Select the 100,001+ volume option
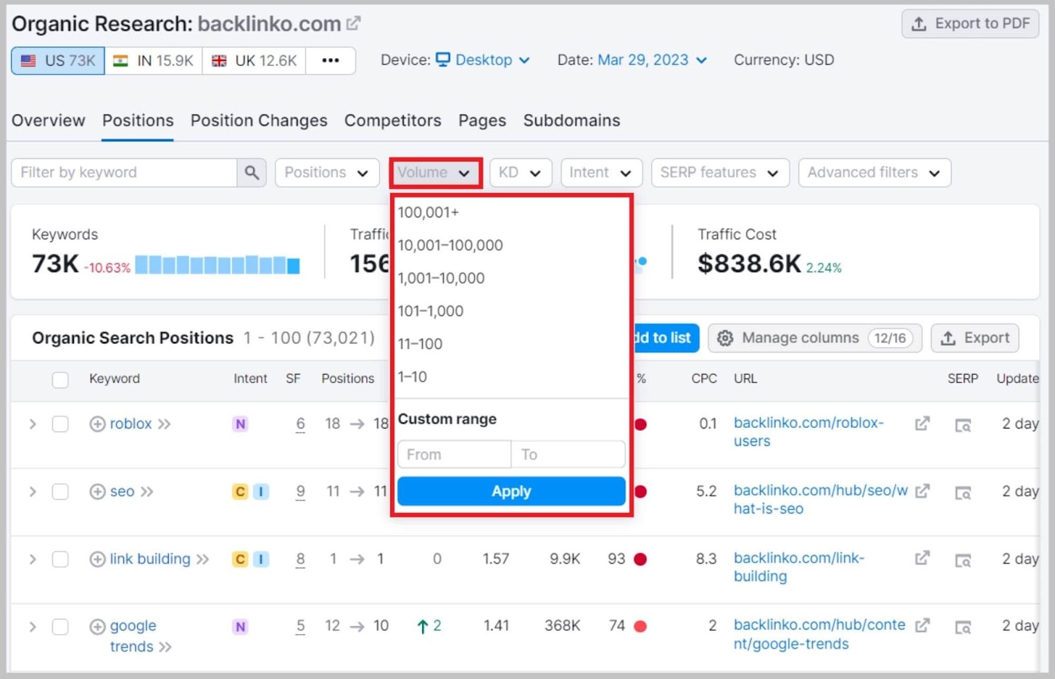Viewport: 1055px width, 679px height. coord(511,212)
